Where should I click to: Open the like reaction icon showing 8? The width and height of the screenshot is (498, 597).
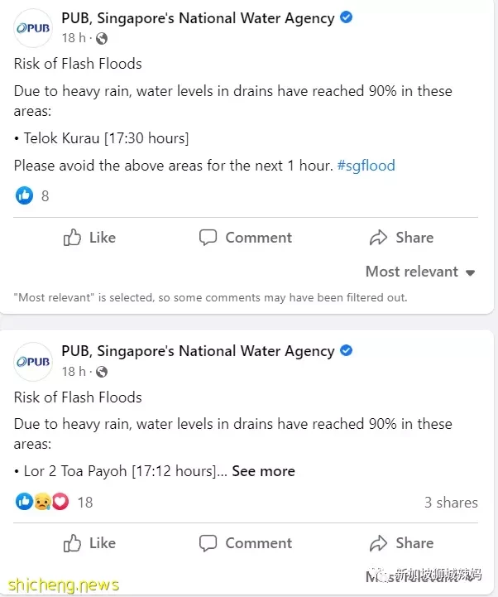pos(24,195)
